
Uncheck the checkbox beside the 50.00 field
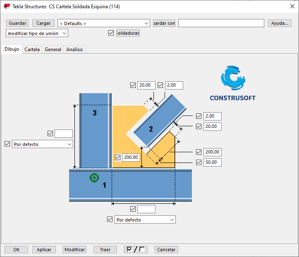pos(199,163)
